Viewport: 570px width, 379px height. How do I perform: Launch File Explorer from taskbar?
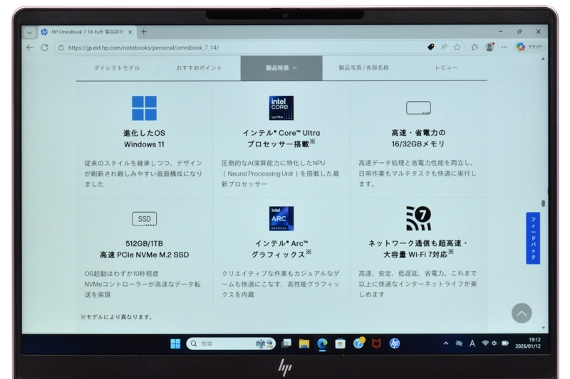click(304, 344)
